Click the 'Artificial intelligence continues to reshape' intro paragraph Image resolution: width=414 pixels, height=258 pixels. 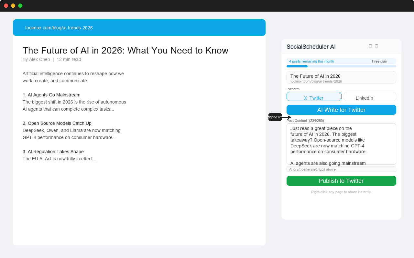click(x=73, y=77)
